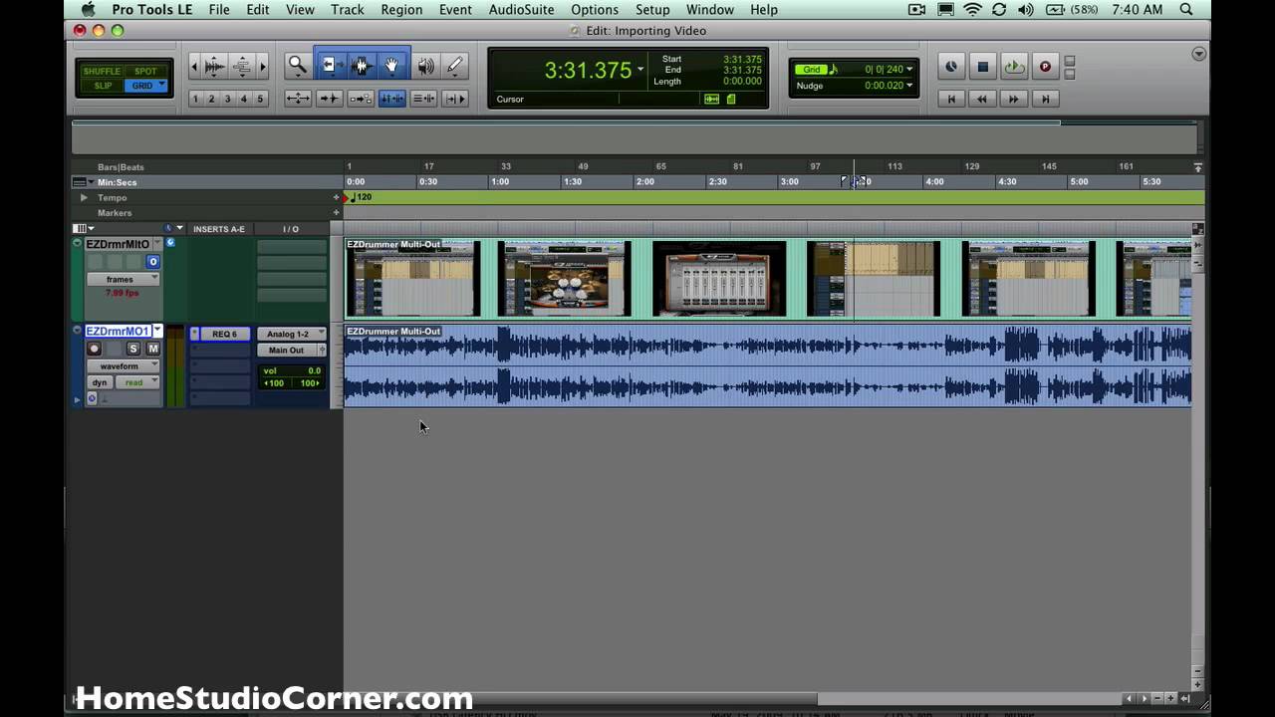Image resolution: width=1275 pixels, height=717 pixels.
Task: Enable Grid edit mode
Action: tap(145, 86)
